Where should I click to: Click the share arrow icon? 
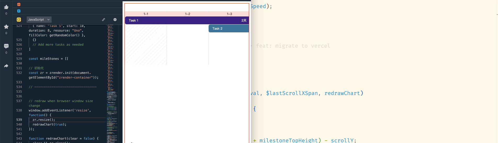[x=6, y=66]
